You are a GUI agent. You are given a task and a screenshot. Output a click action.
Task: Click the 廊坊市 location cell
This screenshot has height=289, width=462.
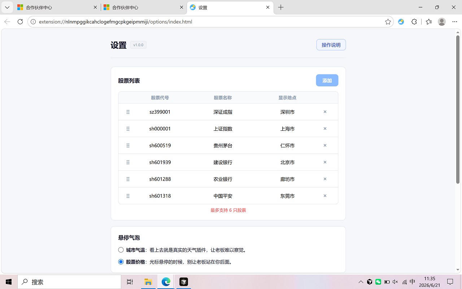coord(287,179)
